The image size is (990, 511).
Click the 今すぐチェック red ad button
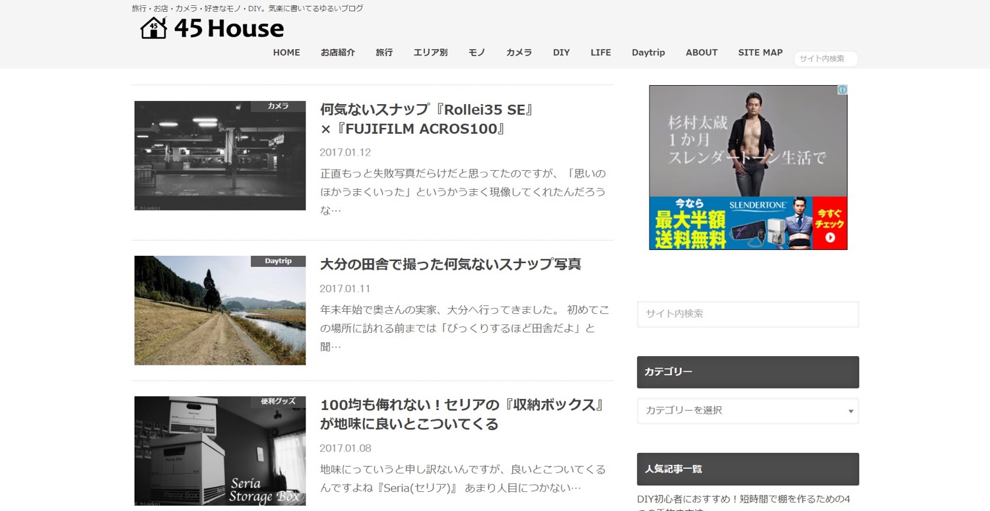click(x=829, y=223)
